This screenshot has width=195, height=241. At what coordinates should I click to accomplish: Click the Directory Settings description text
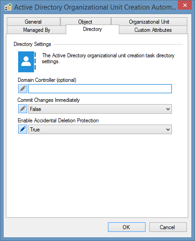point(108,58)
